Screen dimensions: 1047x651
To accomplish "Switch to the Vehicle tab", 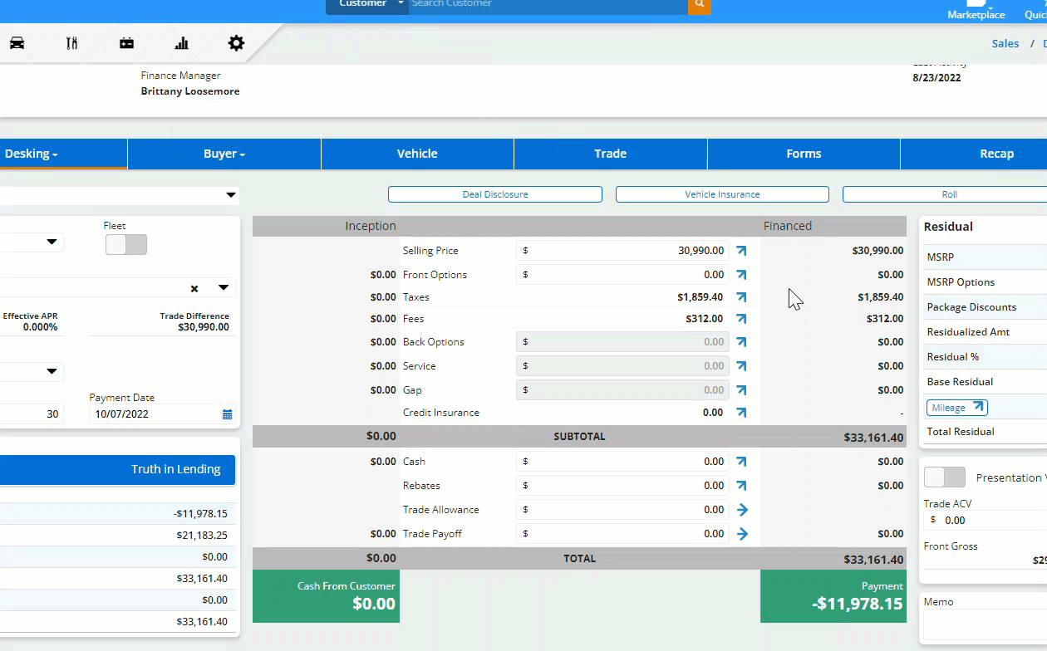I will [x=417, y=154].
